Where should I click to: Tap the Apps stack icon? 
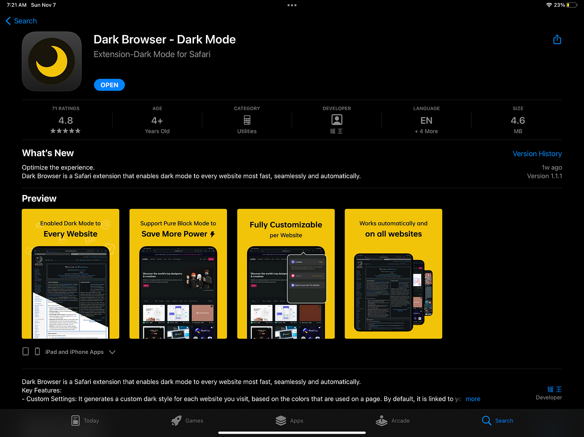click(281, 420)
